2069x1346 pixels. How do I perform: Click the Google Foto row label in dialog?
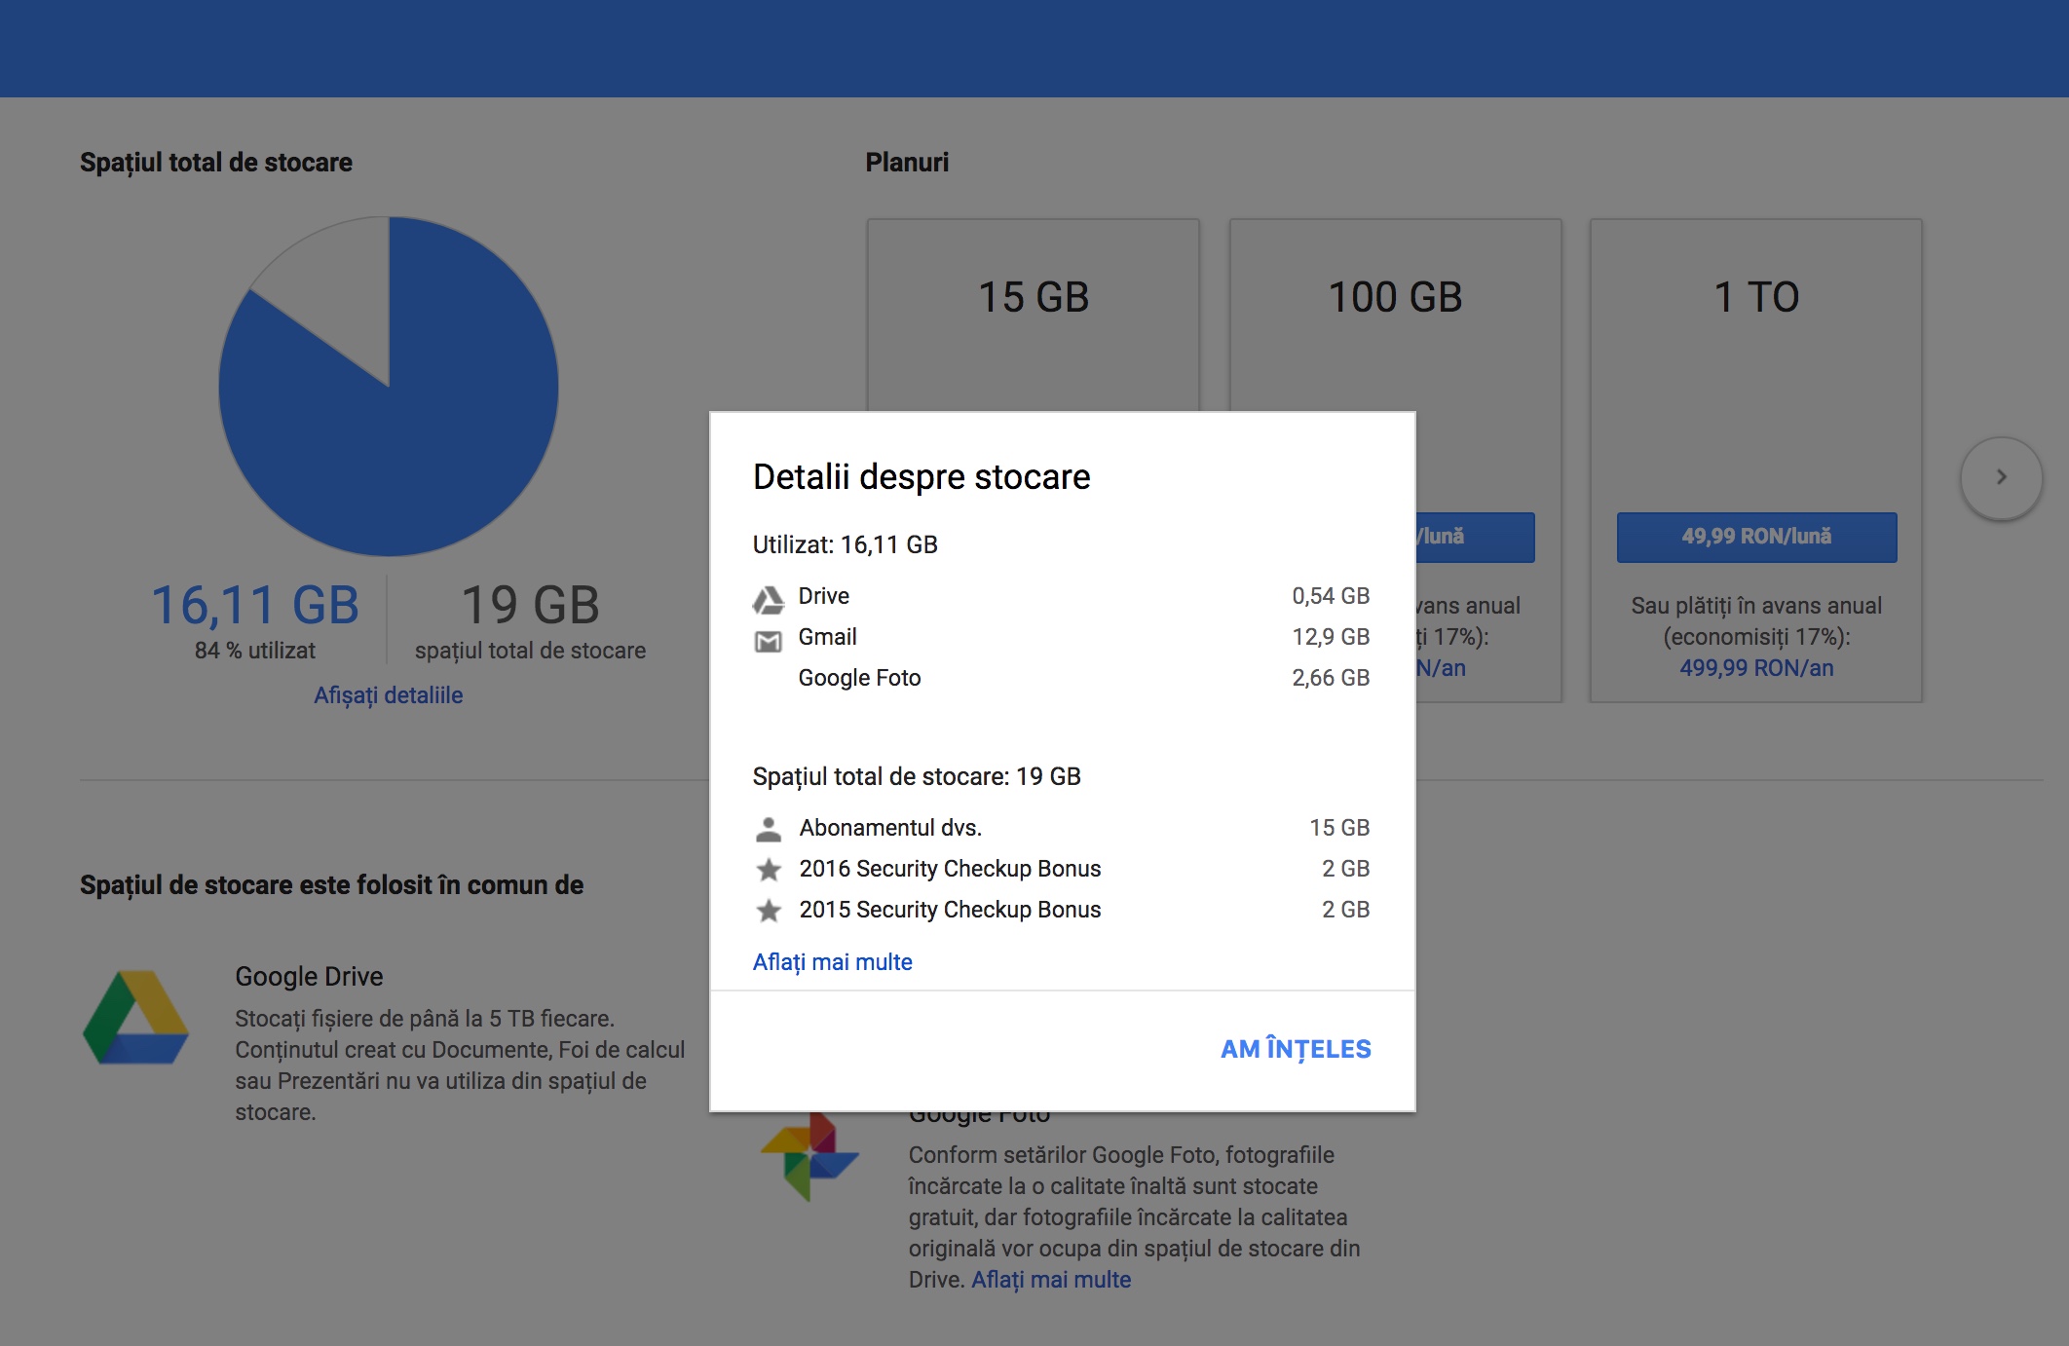pyautogui.click(x=859, y=678)
